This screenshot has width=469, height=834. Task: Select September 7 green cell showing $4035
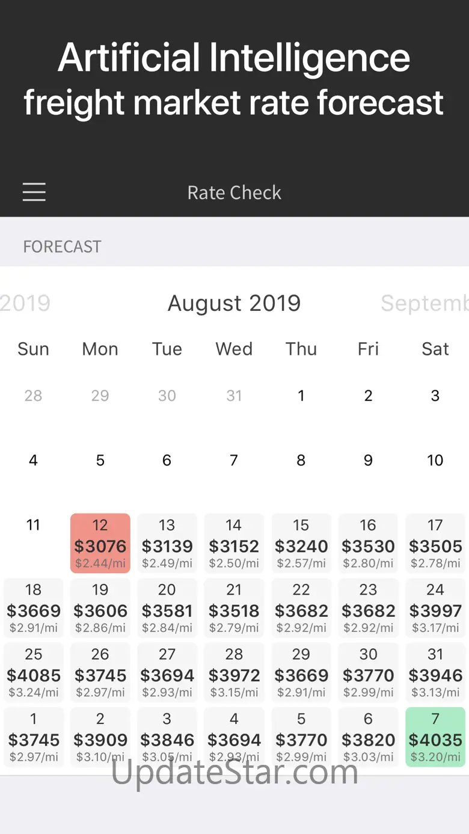(435, 737)
